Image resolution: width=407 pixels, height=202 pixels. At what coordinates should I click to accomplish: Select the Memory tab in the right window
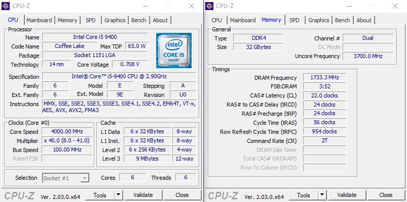click(271, 20)
